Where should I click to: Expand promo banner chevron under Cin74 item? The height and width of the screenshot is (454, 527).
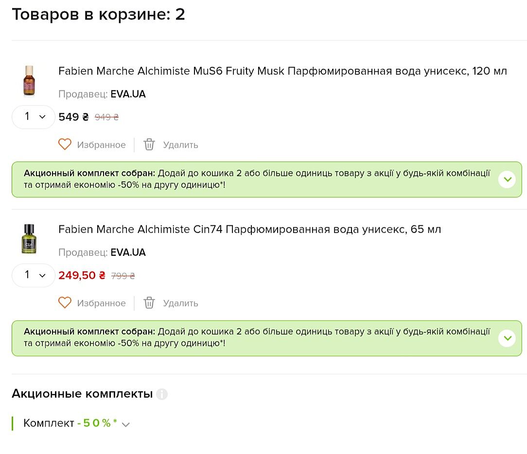coord(507,338)
